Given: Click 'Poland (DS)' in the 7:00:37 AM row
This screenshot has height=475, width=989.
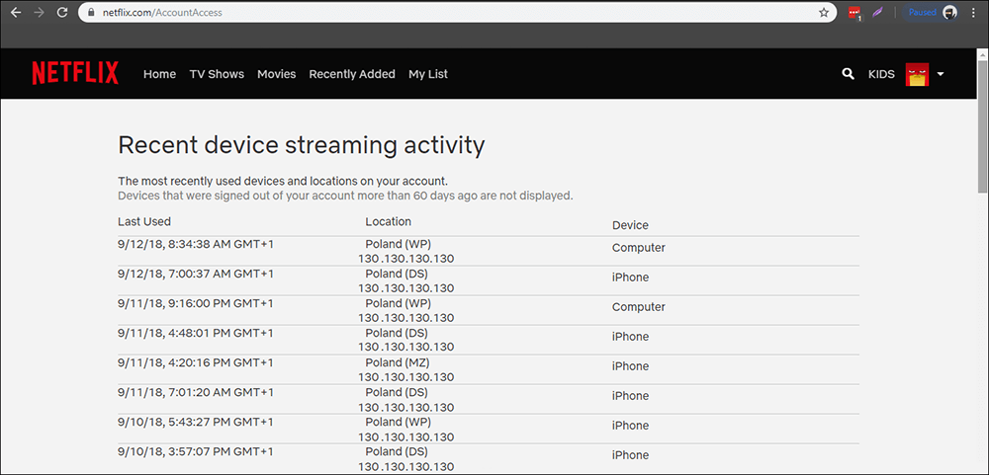Looking at the screenshot, I should pyautogui.click(x=397, y=275).
